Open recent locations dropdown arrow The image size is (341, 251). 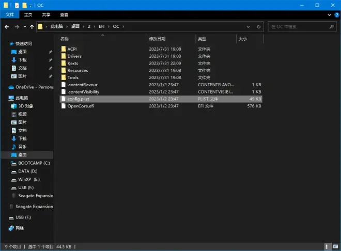pos(25,27)
